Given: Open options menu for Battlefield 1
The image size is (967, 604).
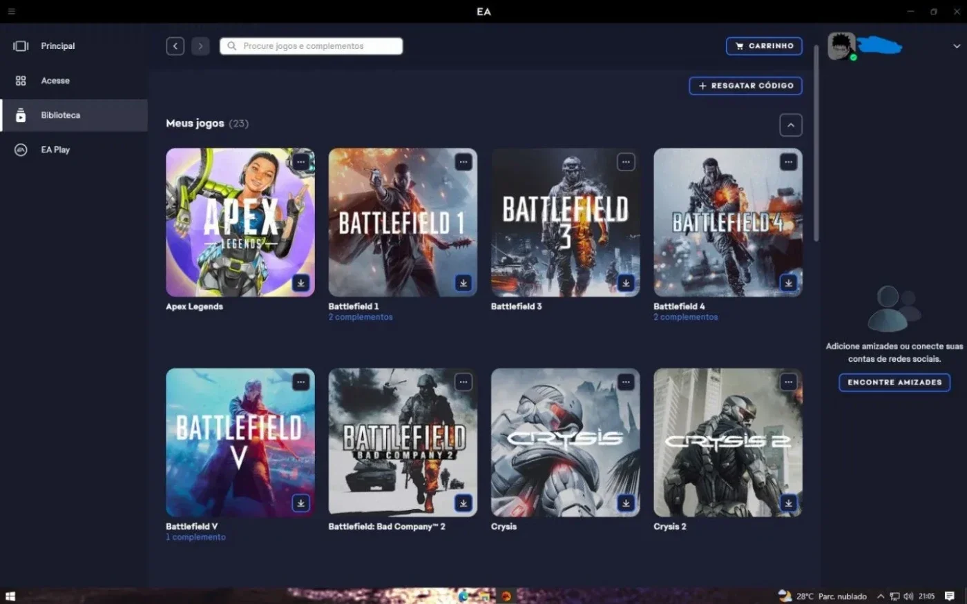Looking at the screenshot, I should click(463, 162).
